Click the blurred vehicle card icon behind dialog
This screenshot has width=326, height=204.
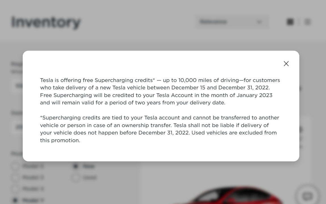tap(301, 129)
